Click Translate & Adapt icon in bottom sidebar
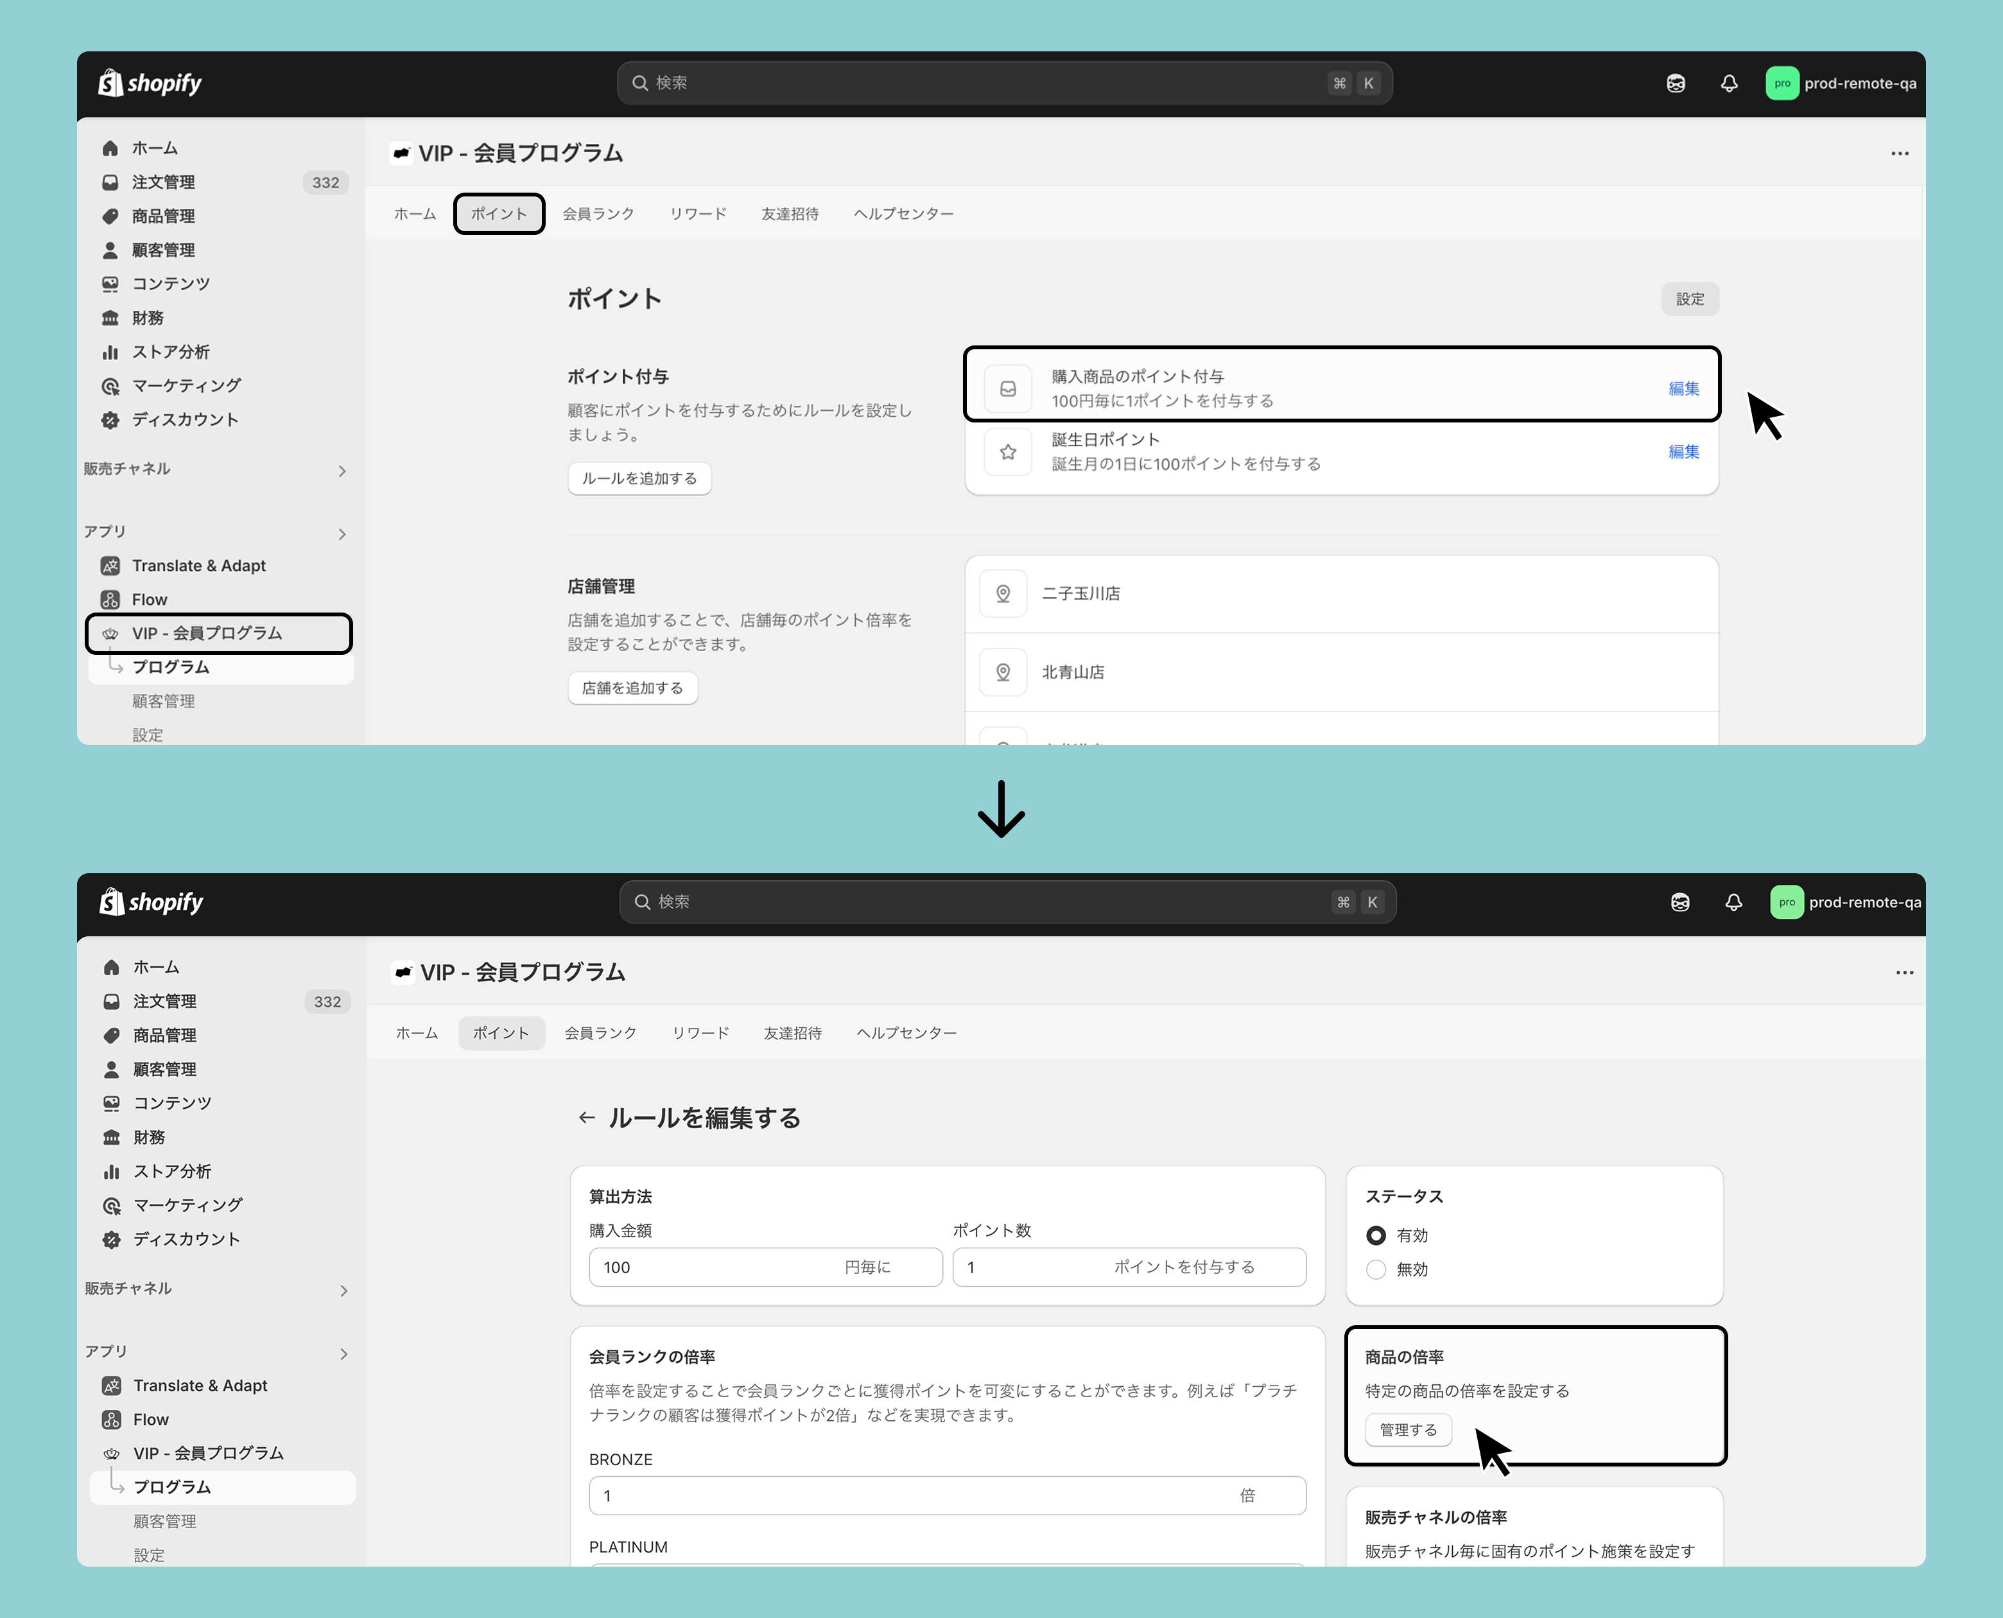Viewport: 2003px width, 1618px height. pos(112,1385)
